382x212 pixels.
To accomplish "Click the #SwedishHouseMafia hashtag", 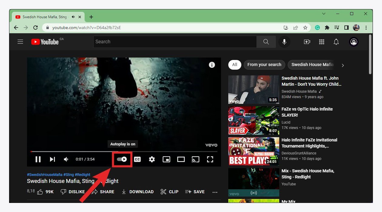I will (x=45, y=175).
